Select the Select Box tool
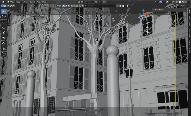Viewport: 191px width, 116px height. click(4, 11)
